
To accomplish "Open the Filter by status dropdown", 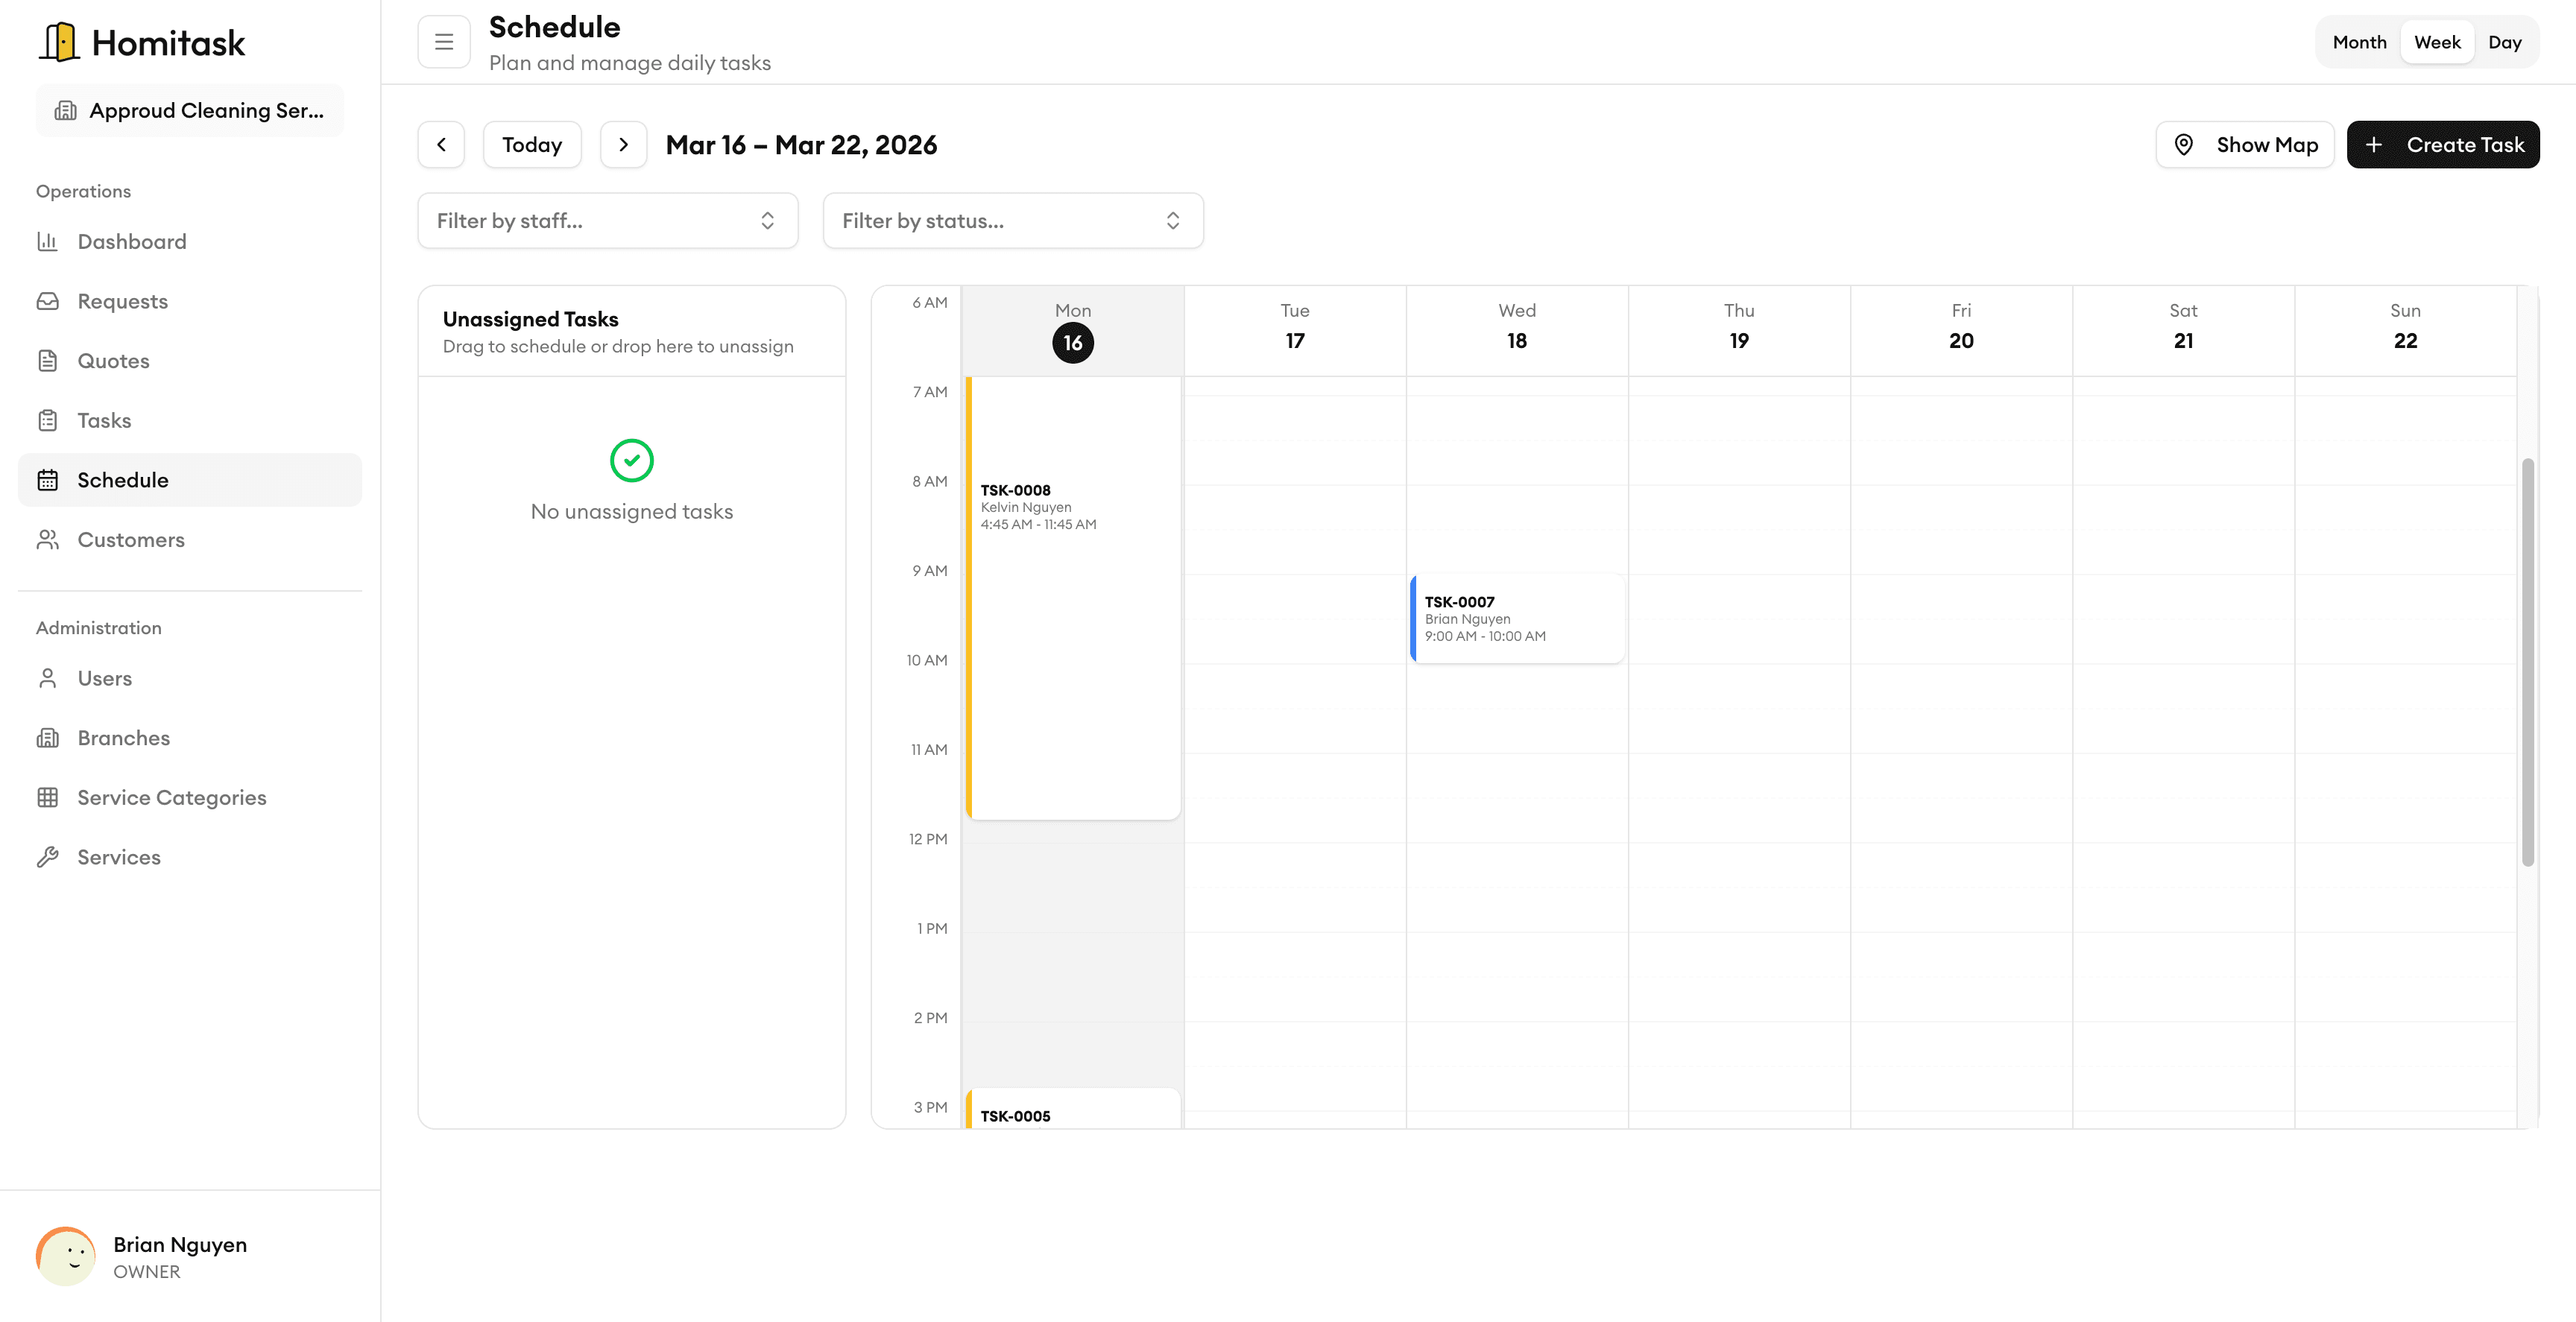I will tap(1013, 220).
